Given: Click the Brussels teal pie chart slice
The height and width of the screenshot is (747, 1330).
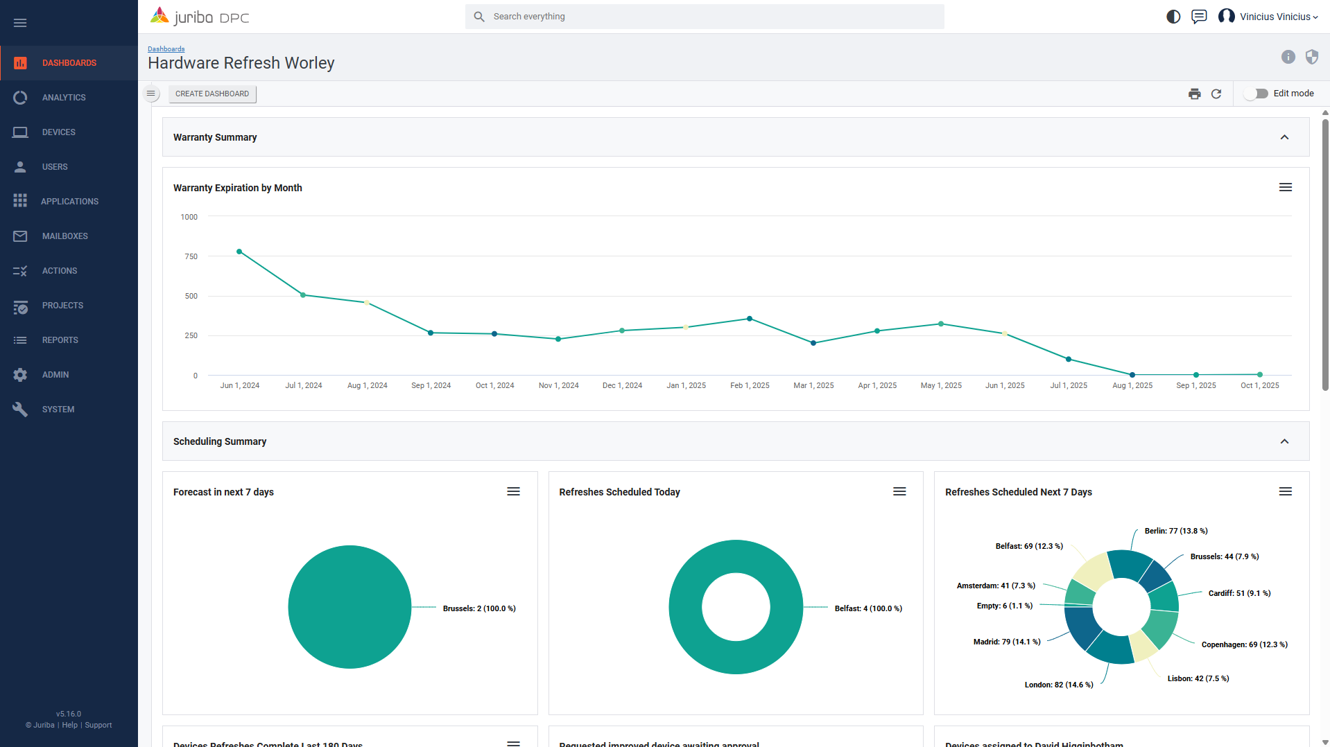Looking at the screenshot, I should (x=349, y=607).
